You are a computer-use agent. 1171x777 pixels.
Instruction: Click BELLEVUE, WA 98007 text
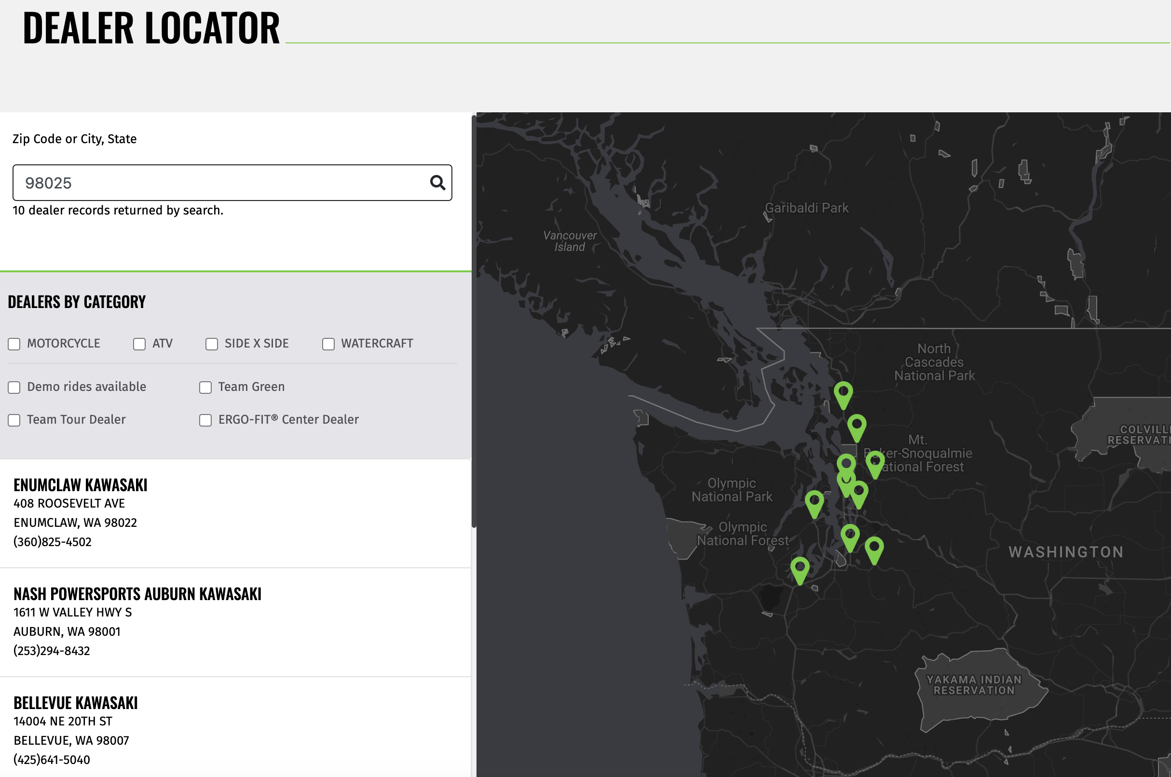click(x=71, y=741)
